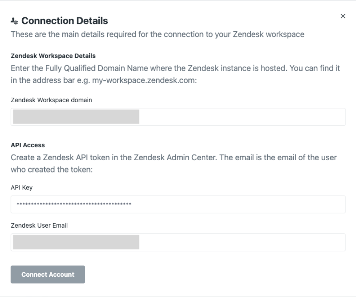The height and width of the screenshot is (297, 356).
Task: Click the gray redacted workspace domain value
Action: 76,116
